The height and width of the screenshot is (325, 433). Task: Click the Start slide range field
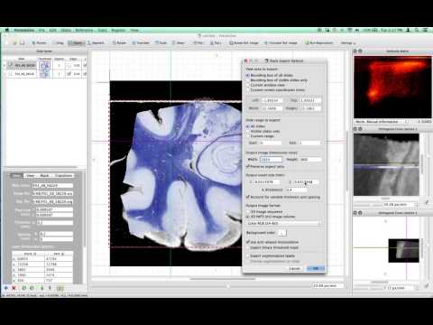(x=271, y=143)
